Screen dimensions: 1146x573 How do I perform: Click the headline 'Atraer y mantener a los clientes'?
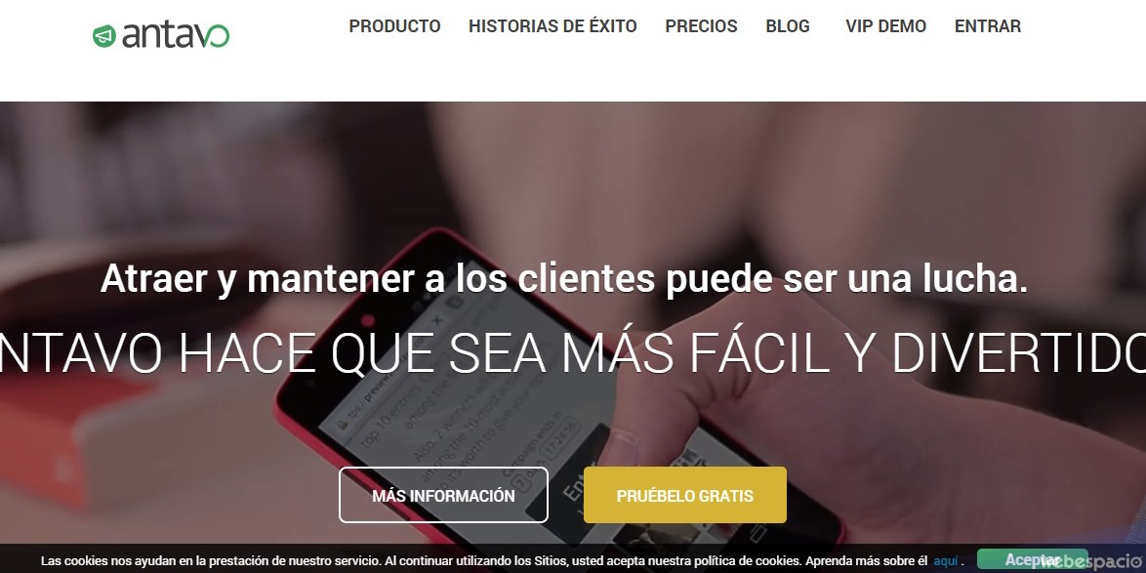[377, 278]
